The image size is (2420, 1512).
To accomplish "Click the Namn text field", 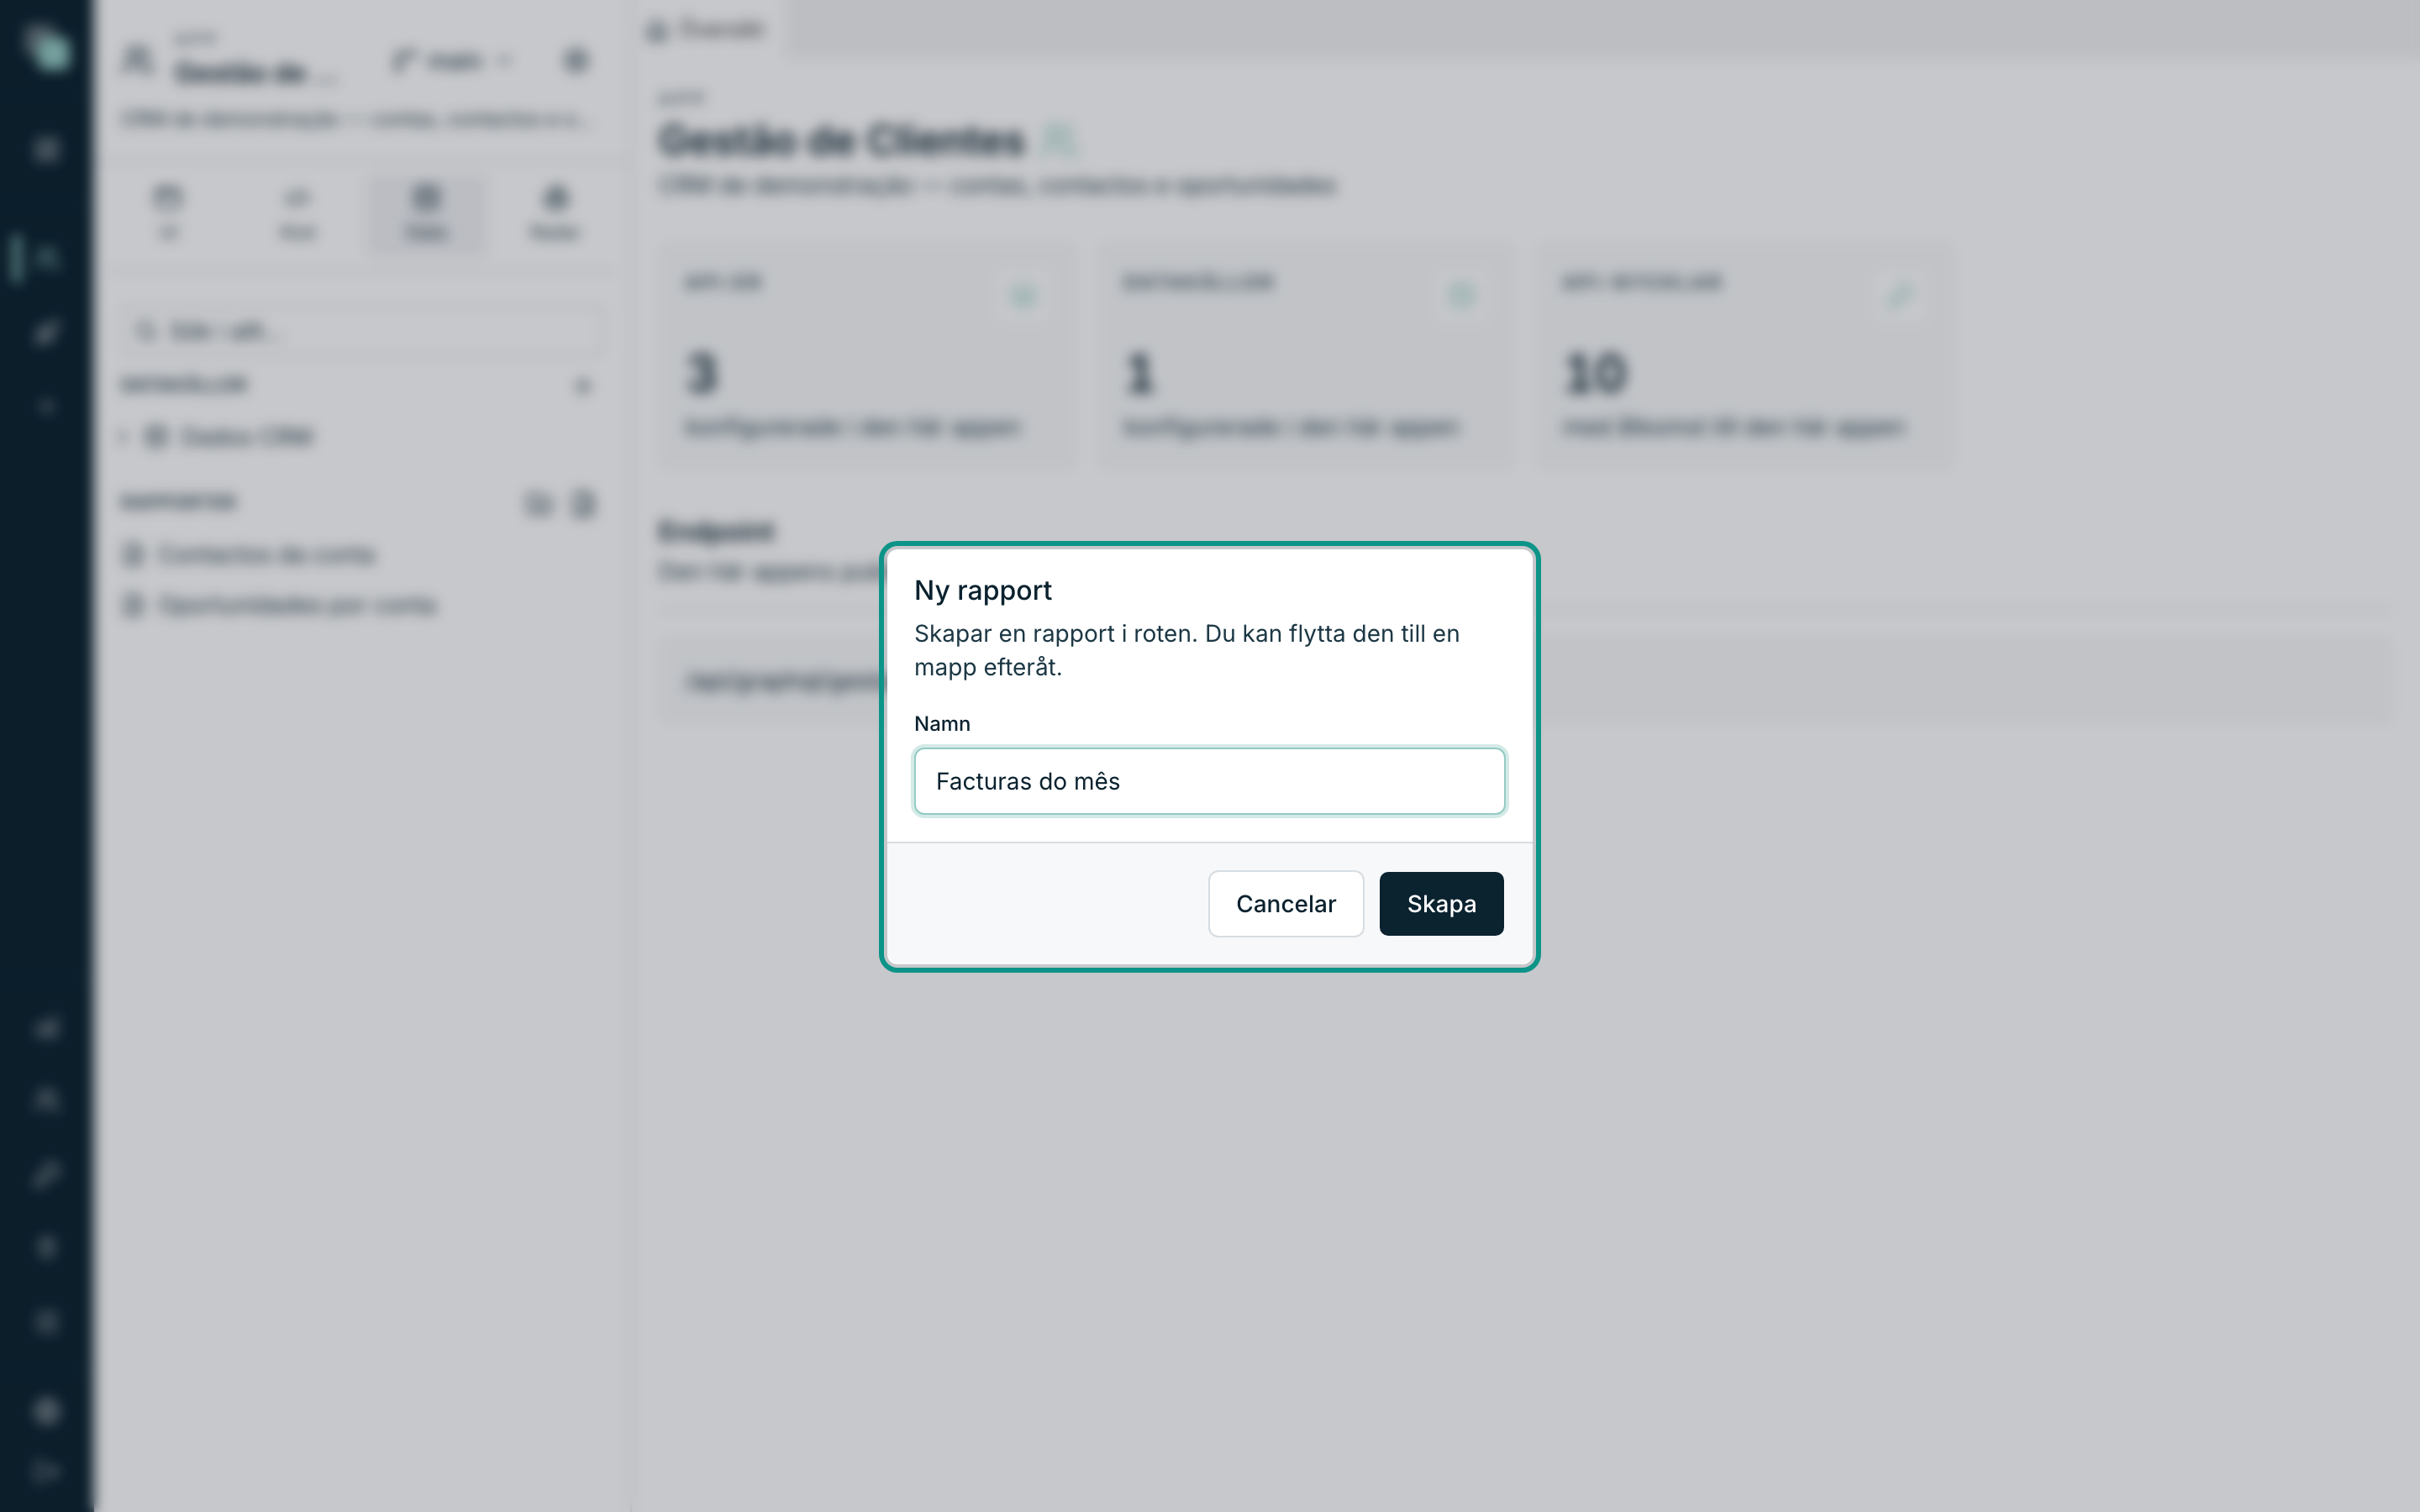I will 1209,781.
